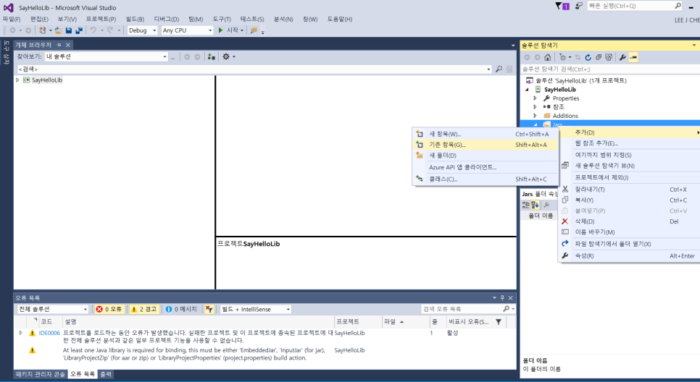Screen dimensions: 700x382
Task: Open the 빌드(B) menu
Action: point(135,19)
